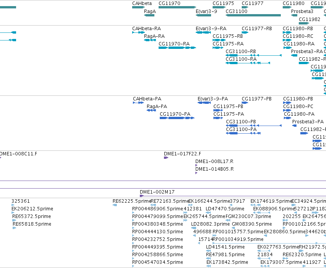Select CG11975-RA transcript label
Screen dimensions: 326x268
pos(228,44)
